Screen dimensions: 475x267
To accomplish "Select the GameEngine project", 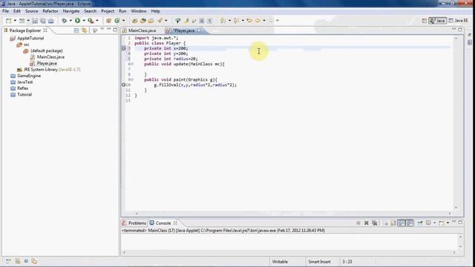I will click(x=29, y=76).
